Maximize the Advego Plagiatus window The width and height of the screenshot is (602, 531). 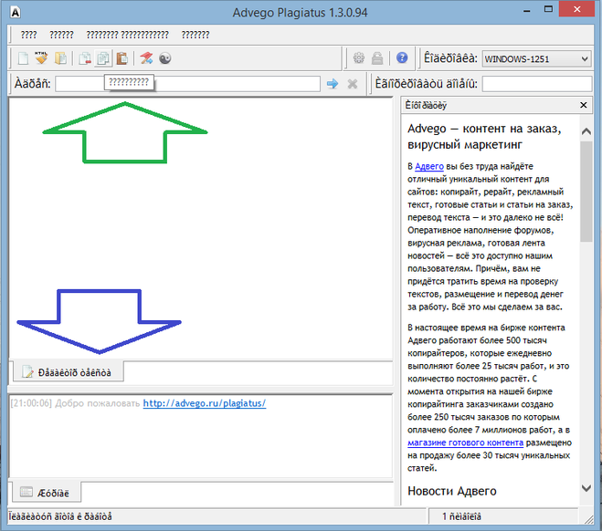pos(548,9)
